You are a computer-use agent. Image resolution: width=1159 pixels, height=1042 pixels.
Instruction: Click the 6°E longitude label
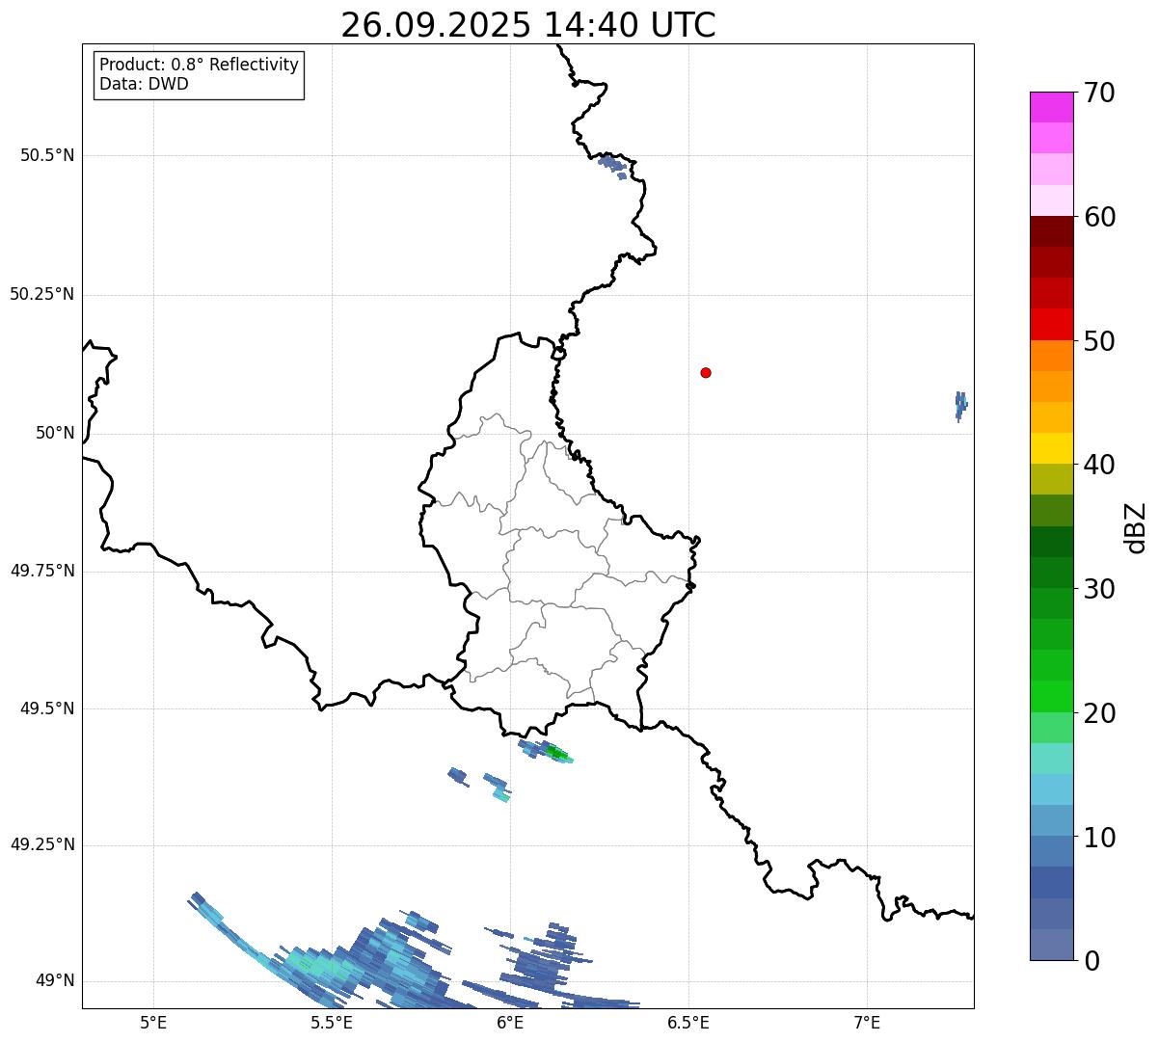[x=510, y=1022]
